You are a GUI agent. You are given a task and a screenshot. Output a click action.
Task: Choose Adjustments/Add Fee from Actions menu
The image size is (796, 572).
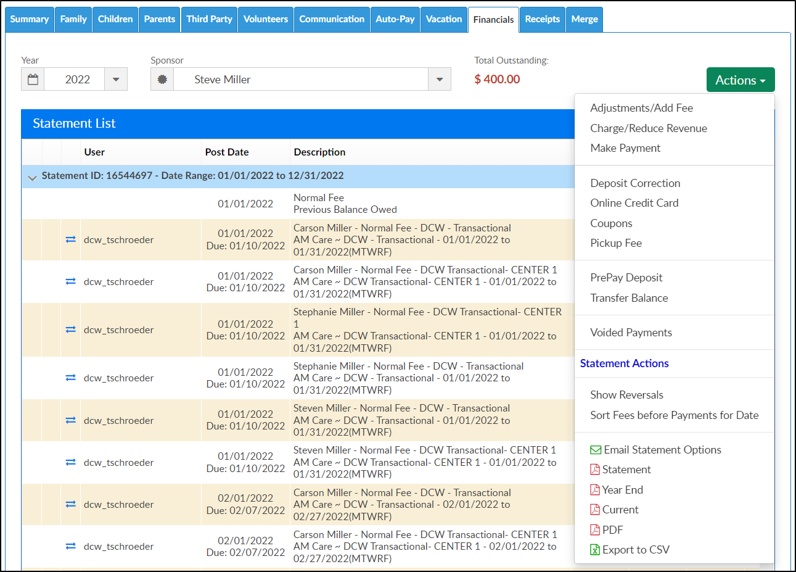(641, 108)
